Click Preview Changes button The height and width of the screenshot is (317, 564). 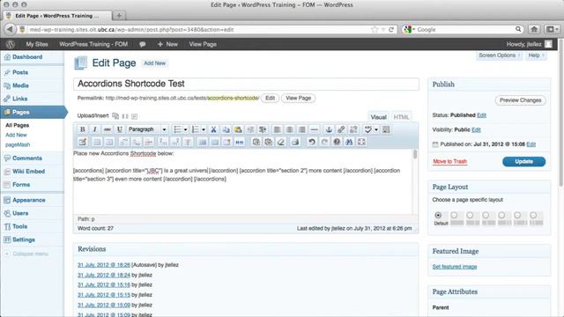(x=520, y=100)
